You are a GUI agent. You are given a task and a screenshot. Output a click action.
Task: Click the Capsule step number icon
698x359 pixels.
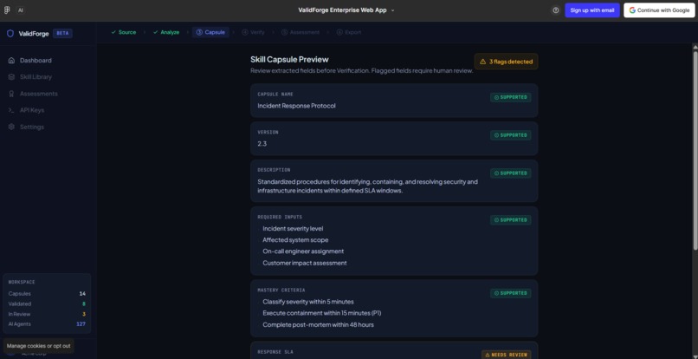click(x=199, y=32)
